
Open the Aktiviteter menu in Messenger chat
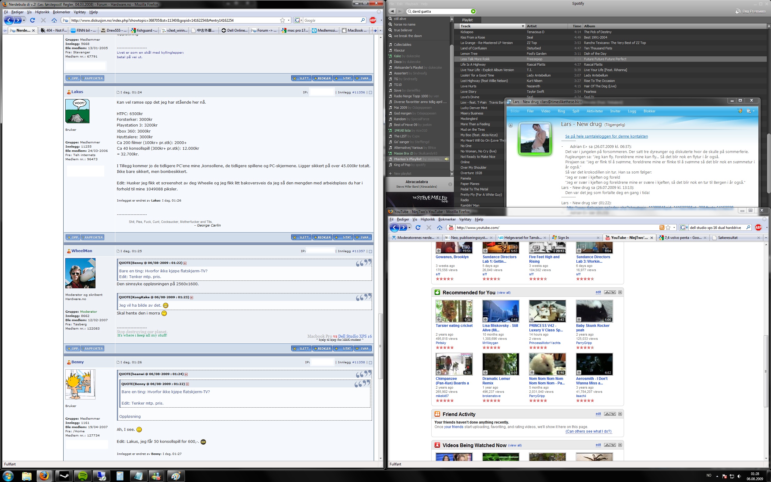(x=595, y=111)
